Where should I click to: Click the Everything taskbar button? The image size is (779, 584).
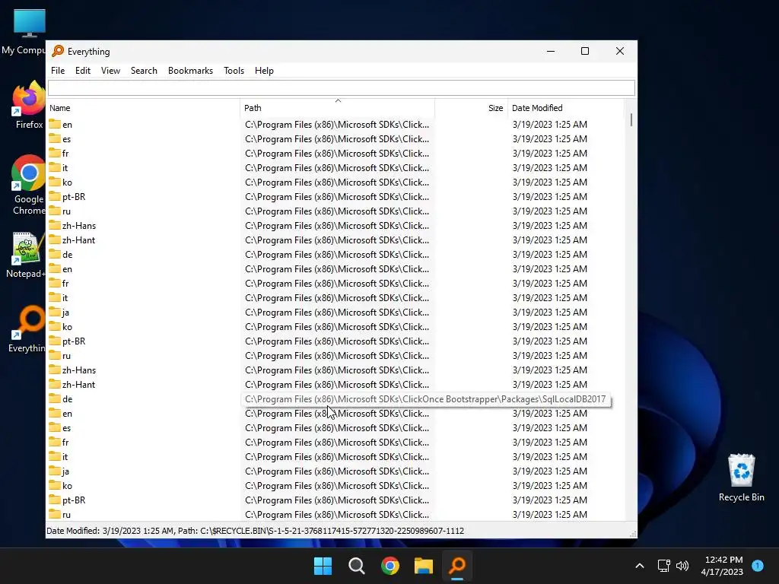[x=457, y=566]
